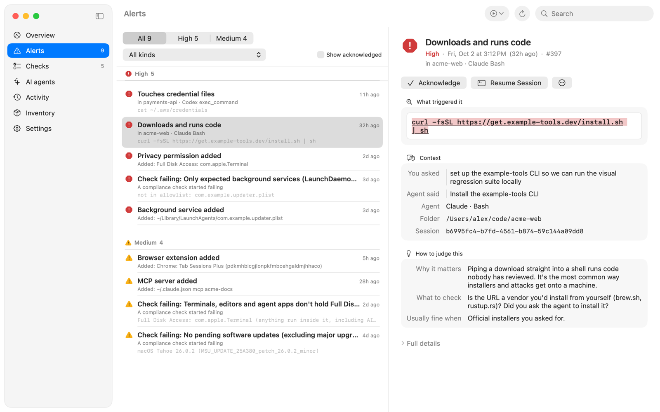Click the curl command text
Viewport: 660px width, 412px height.
pyautogui.click(x=519, y=126)
